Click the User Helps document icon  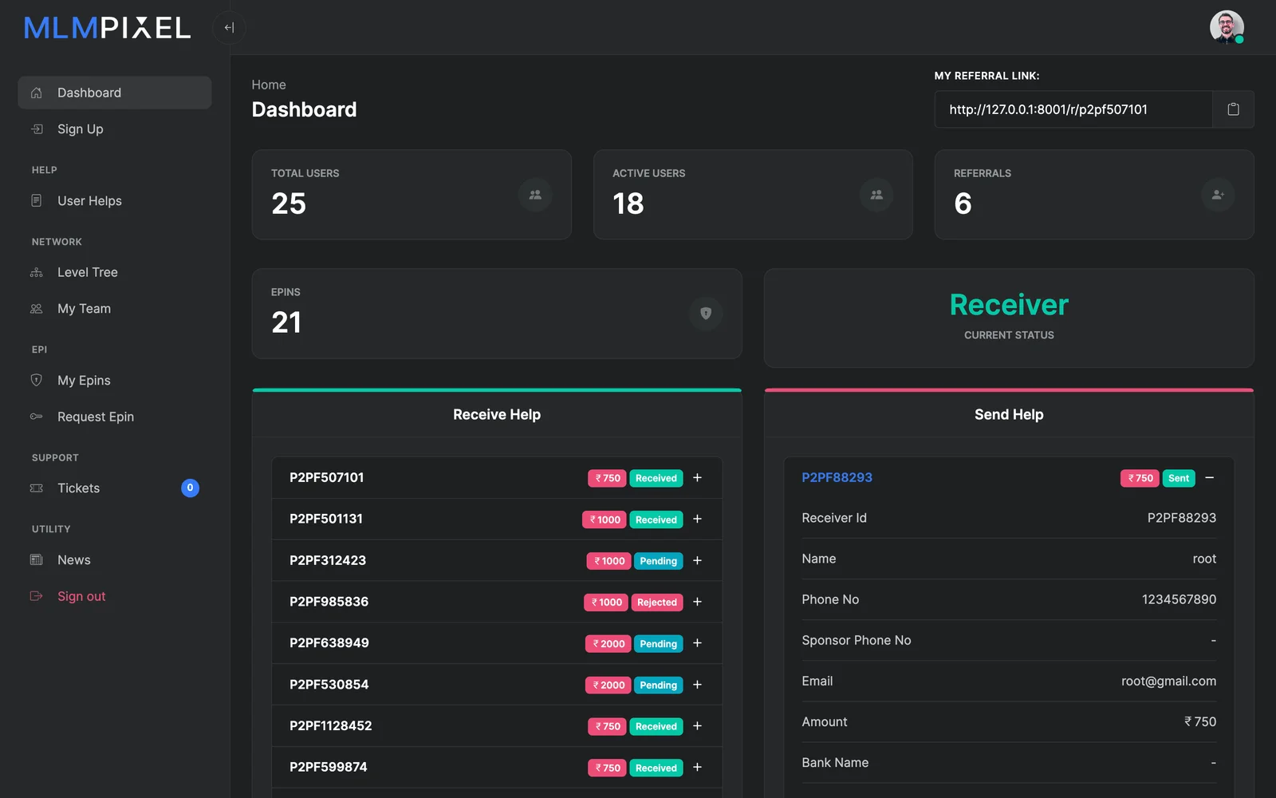tap(36, 200)
